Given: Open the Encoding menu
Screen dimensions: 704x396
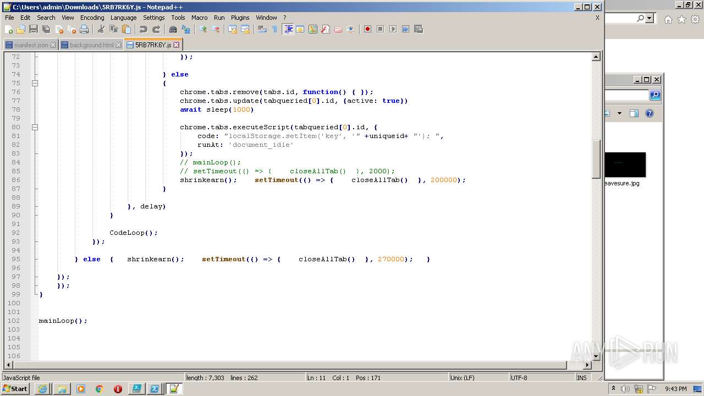Looking at the screenshot, I should pos(92,18).
